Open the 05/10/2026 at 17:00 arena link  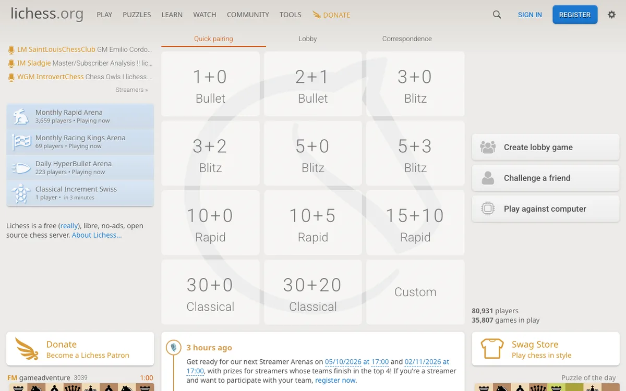(x=357, y=361)
